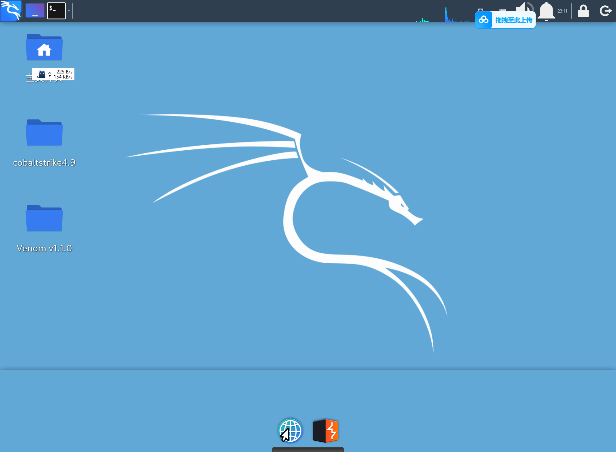Click the cobaltstrike4.9 folder label text
Image resolution: width=616 pixels, height=452 pixels.
(44, 163)
